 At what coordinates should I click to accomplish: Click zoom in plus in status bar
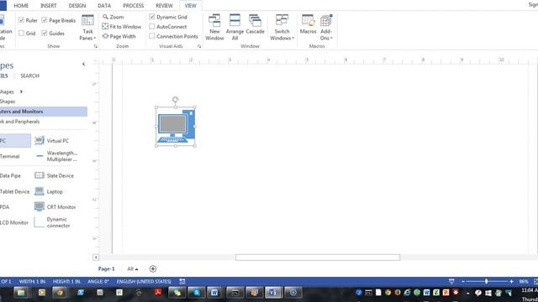pos(511,281)
